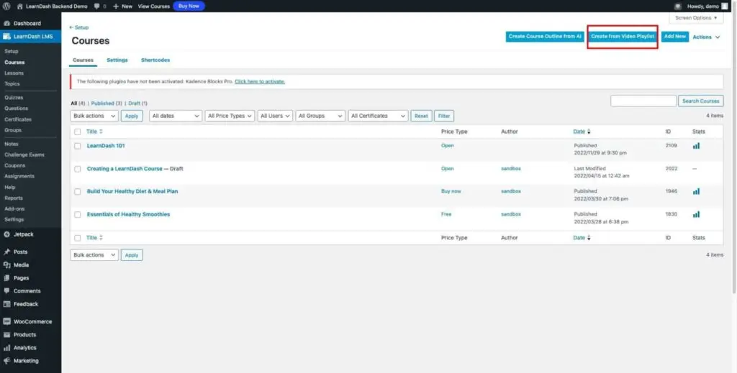Open the bottom Bulk actions dropdown
Image resolution: width=737 pixels, height=373 pixels.
pyautogui.click(x=94, y=255)
